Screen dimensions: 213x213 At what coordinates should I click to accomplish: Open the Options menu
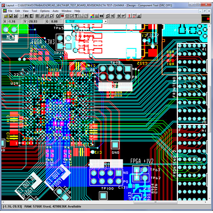tap(45, 11)
